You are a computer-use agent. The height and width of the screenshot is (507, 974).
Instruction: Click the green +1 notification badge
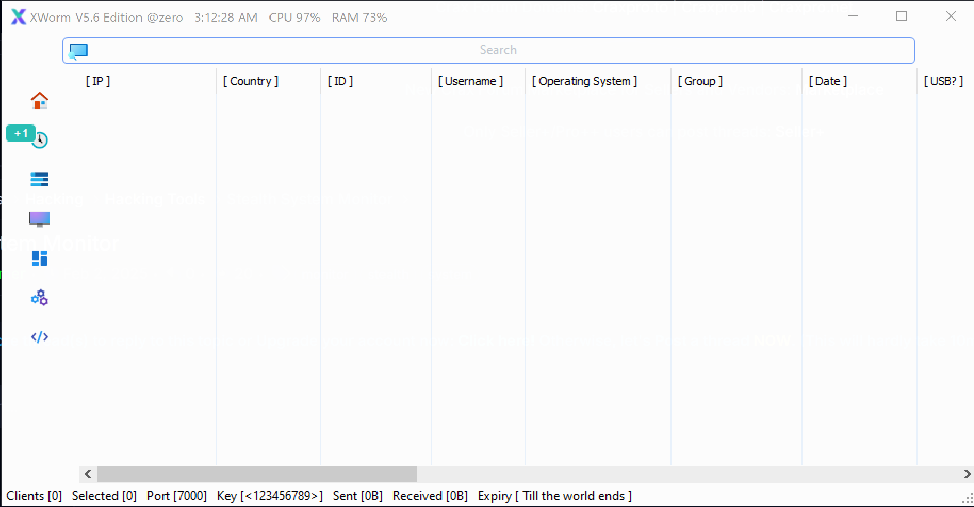coord(21,133)
